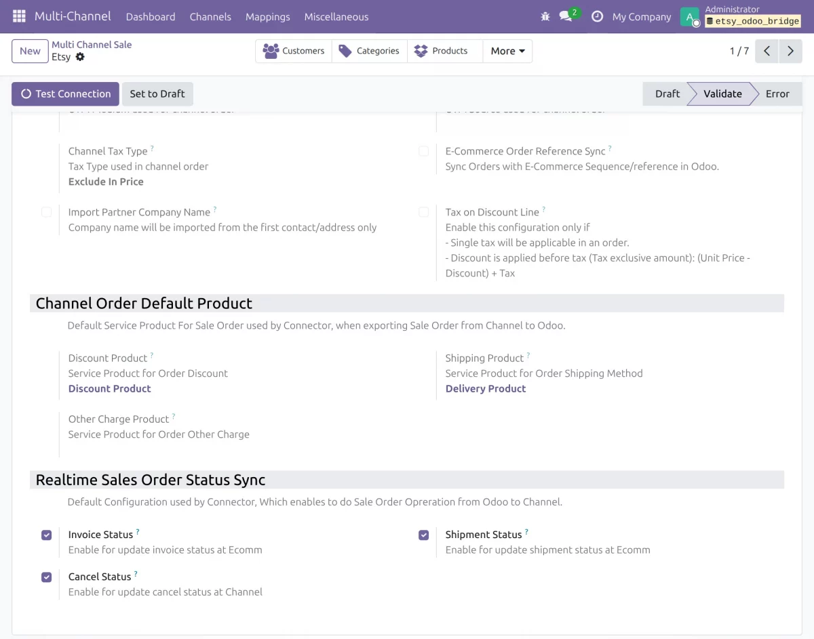Click the Test Connection button
The image size is (814, 639).
tap(65, 94)
